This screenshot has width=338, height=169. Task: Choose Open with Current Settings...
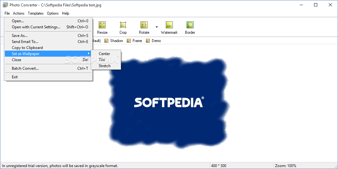coord(49,27)
